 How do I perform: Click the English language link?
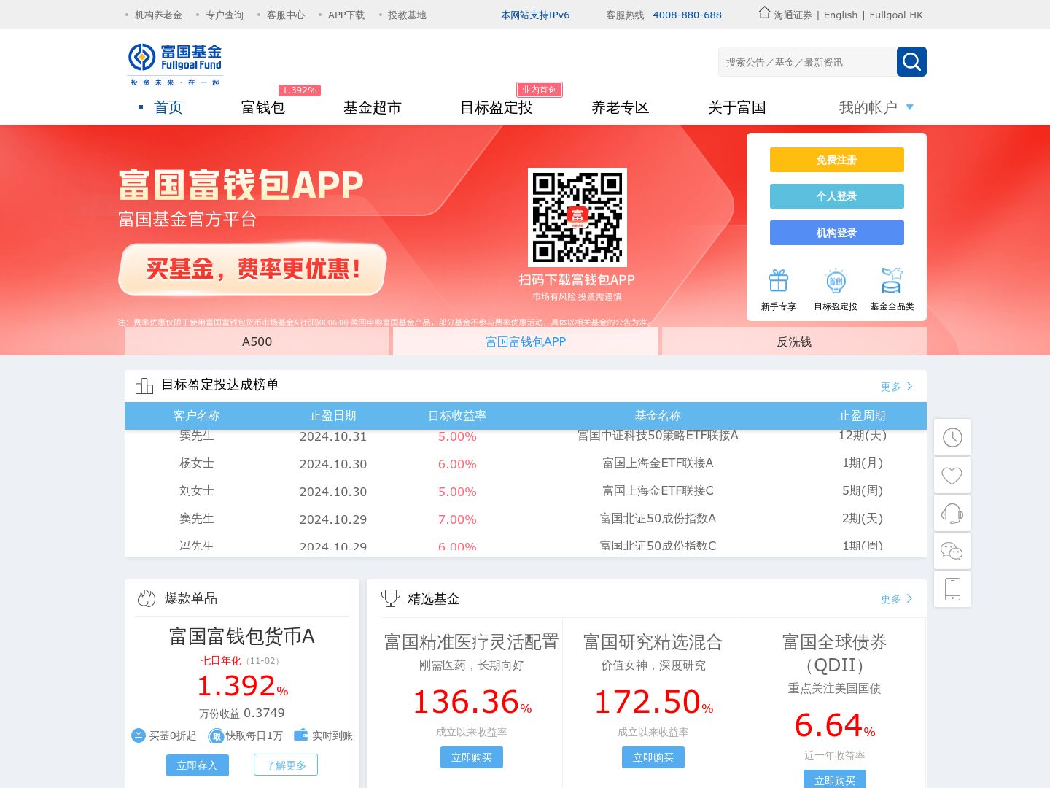coord(841,15)
